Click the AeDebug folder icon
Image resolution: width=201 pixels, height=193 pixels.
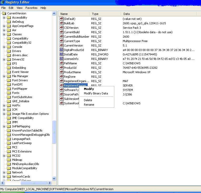tap(9, 22)
